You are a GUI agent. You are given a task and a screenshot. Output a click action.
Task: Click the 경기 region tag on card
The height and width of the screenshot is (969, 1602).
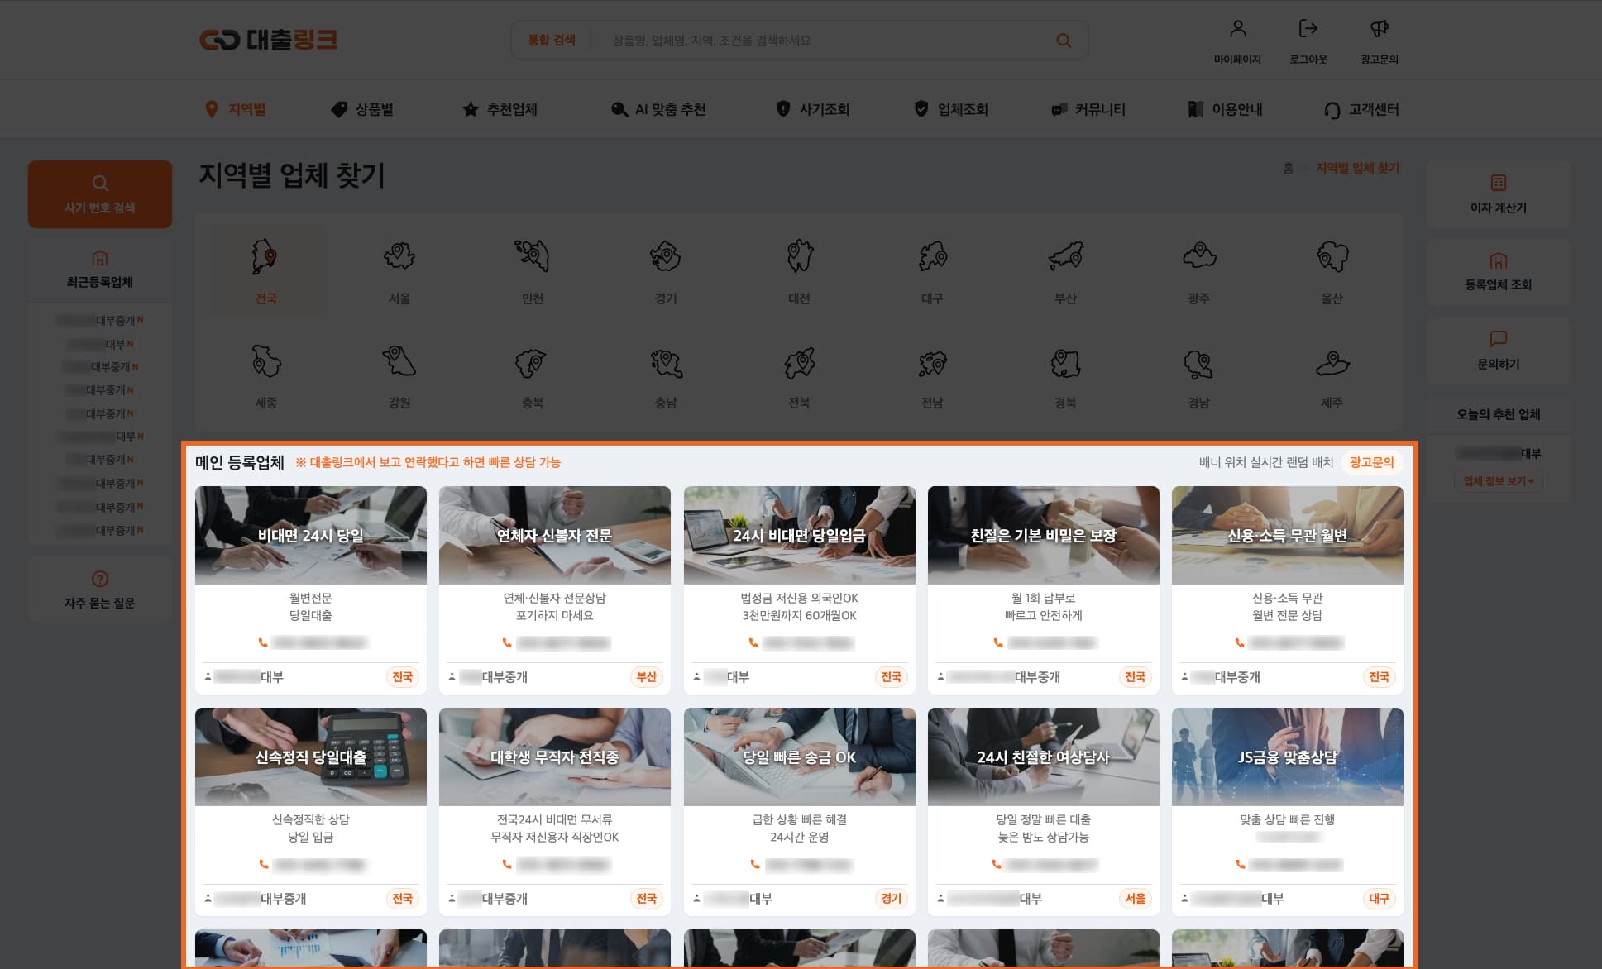click(x=891, y=899)
